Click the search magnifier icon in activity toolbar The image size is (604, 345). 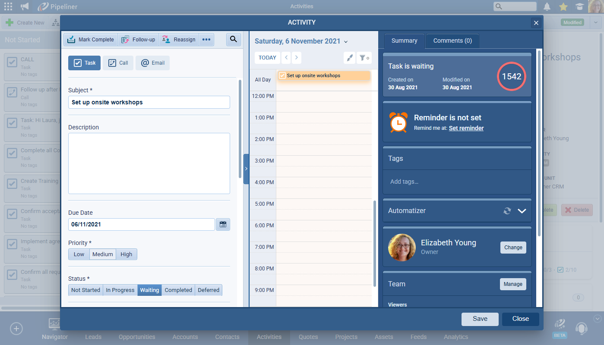point(233,40)
